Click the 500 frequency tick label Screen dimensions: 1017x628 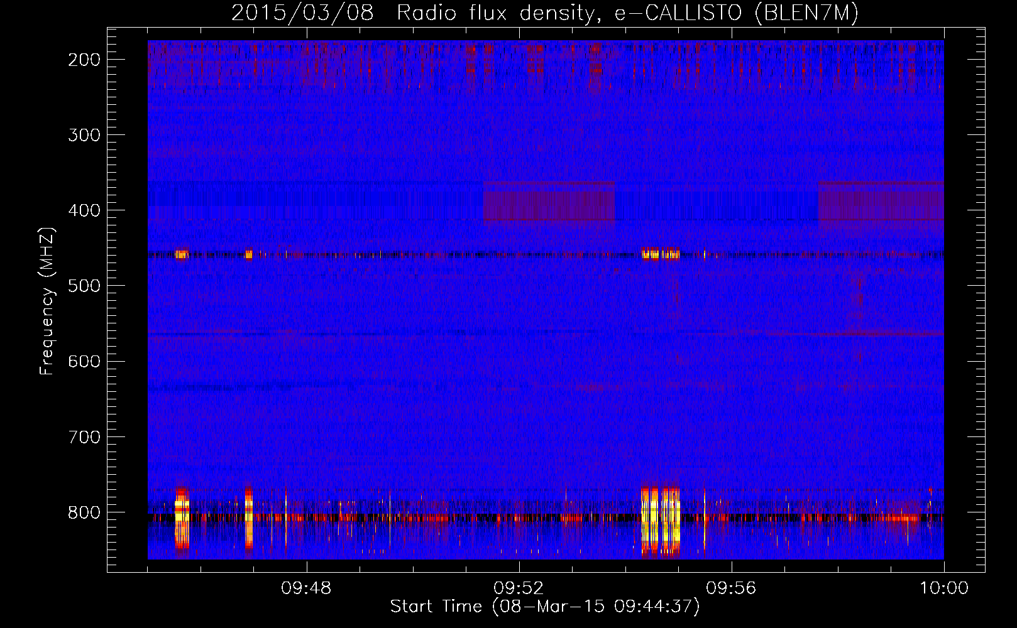[x=84, y=286]
